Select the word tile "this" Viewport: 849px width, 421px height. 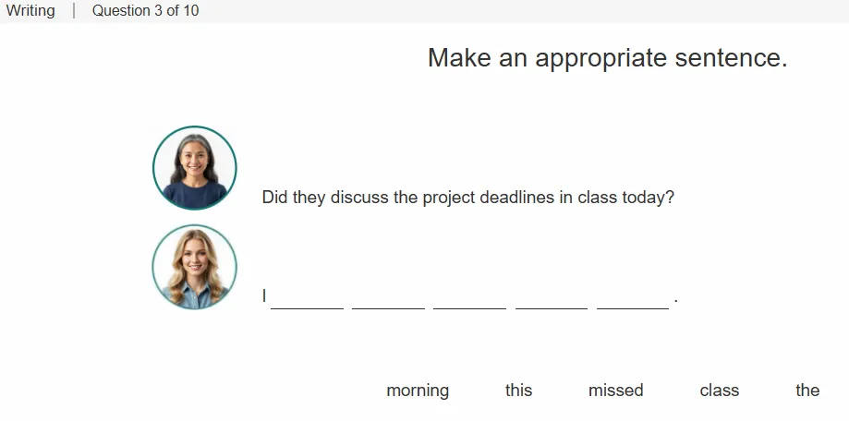tap(518, 391)
